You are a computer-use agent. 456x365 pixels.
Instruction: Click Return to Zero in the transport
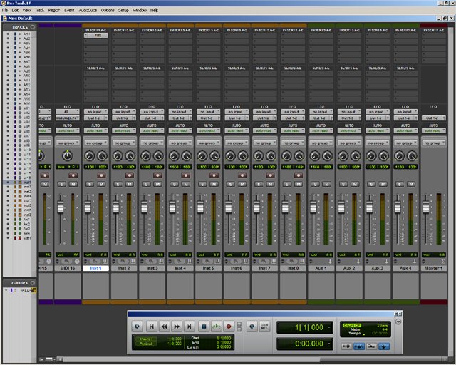[151, 326]
